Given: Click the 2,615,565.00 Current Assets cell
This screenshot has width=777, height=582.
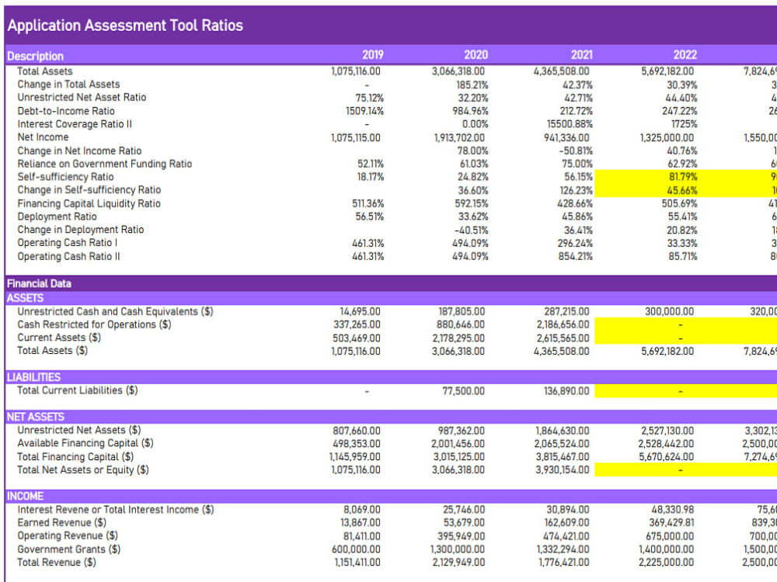Looking at the screenshot, I should [563, 338].
